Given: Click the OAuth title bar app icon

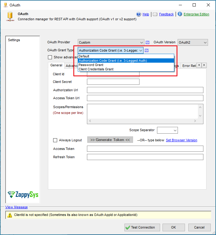Looking at the screenshot, I should pos(6,5).
